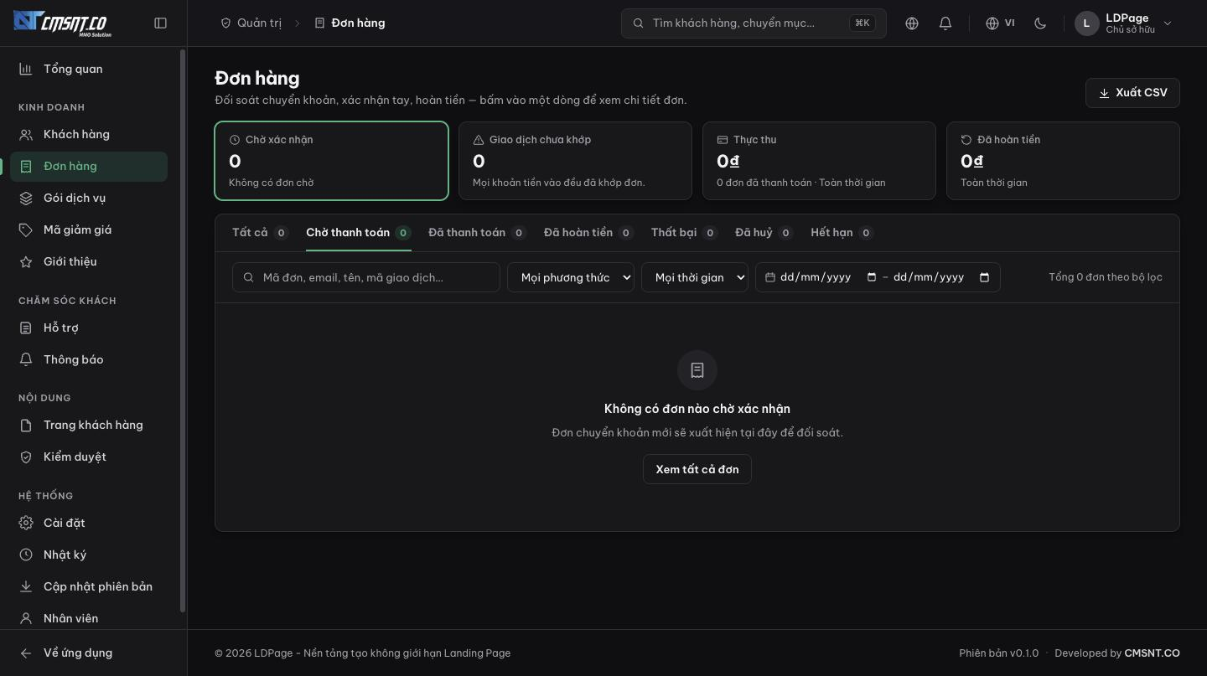The width and height of the screenshot is (1207, 676).
Task: Click Xem tất cả đơn button
Action: coord(697,469)
